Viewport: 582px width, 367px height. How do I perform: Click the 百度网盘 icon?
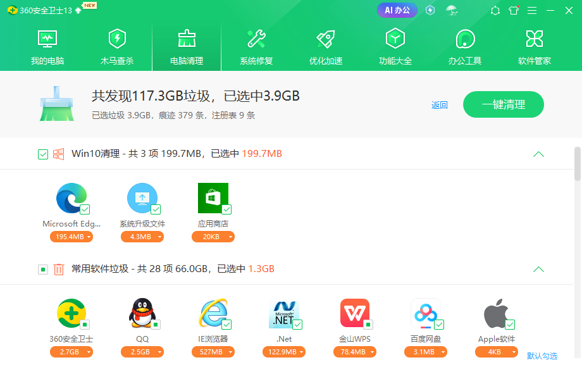426,314
